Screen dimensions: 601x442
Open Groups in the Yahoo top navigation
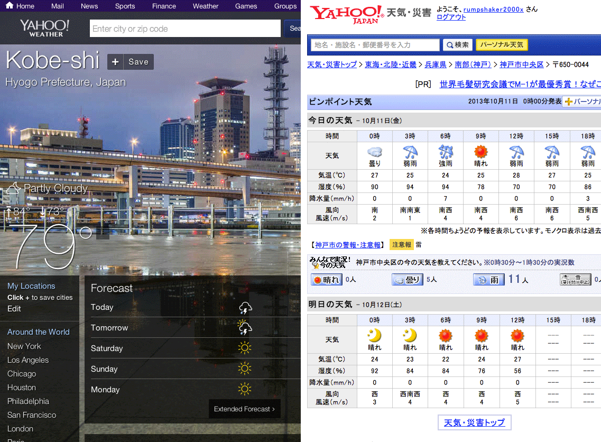tap(285, 6)
